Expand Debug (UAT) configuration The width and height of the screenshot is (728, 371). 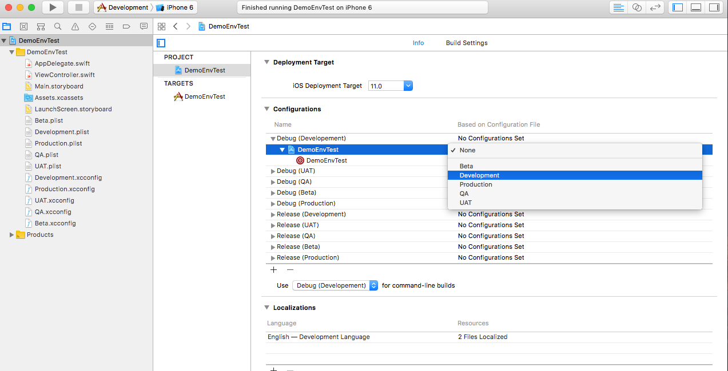pyautogui.click(x=273, y=171)
